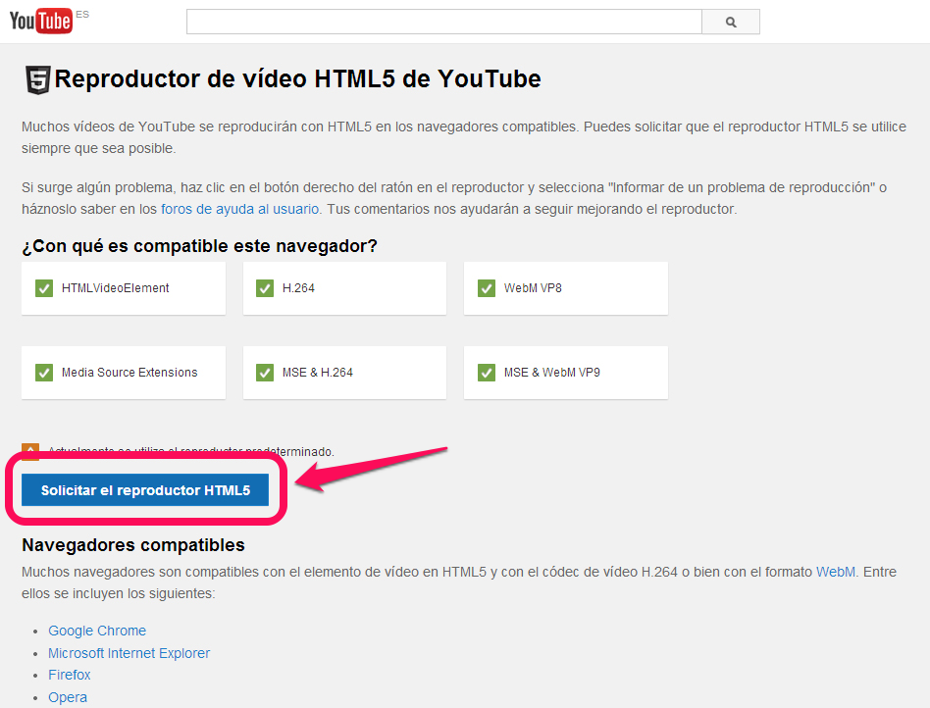930x708 pixels.
Task: Open the WebM format link
Action: pos(836,572)
